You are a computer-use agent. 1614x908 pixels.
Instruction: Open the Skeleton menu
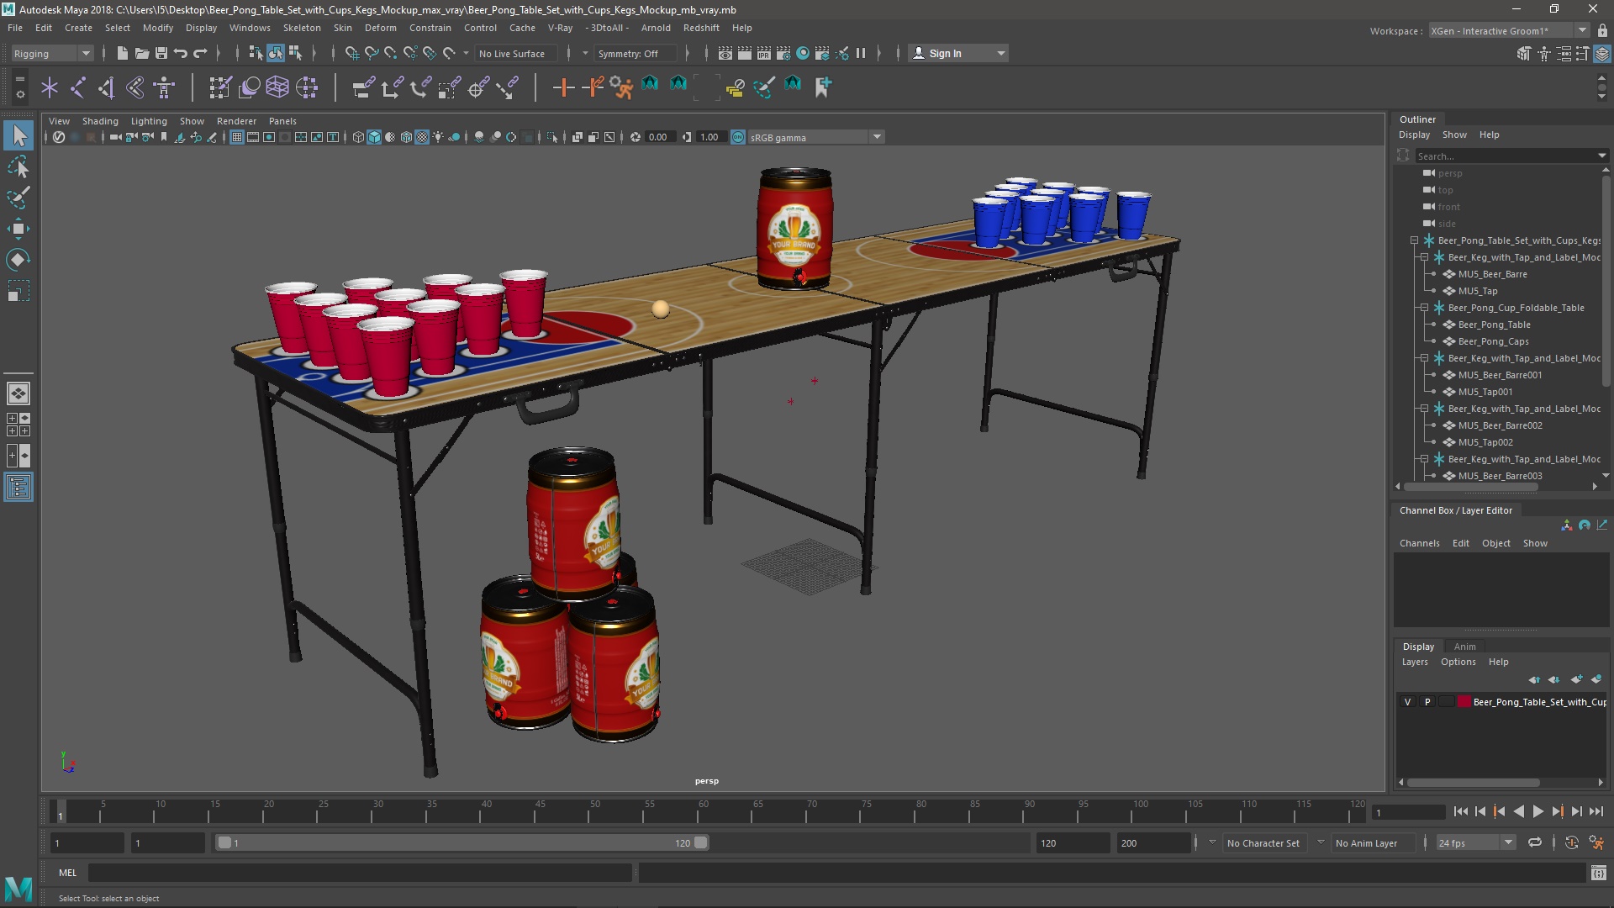[x=301, y=28]
